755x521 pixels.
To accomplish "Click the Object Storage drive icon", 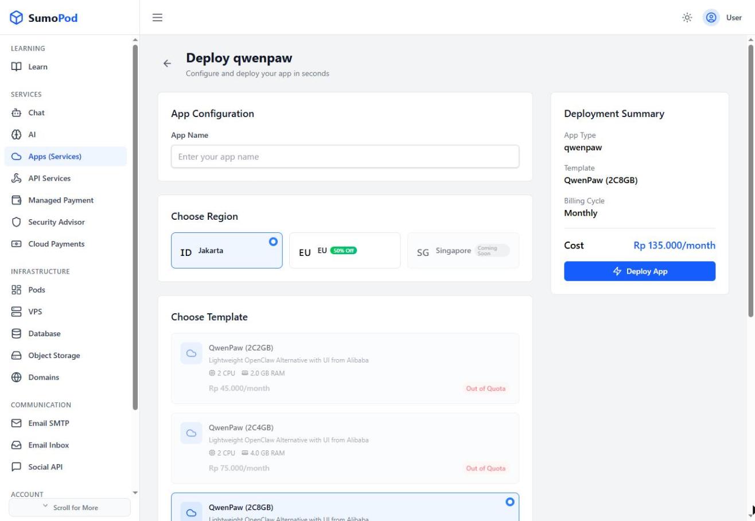I will (x=17, y=355).
